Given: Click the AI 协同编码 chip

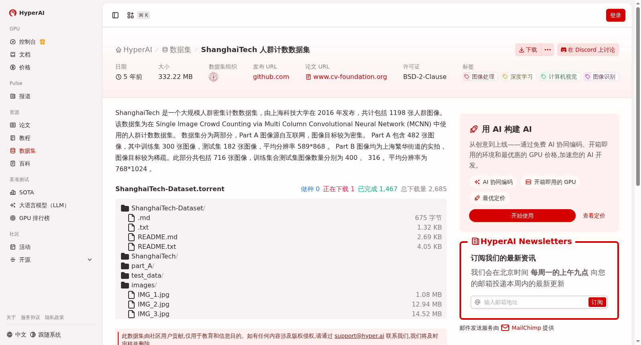Looking at the screenshot, I should [493, 182].
